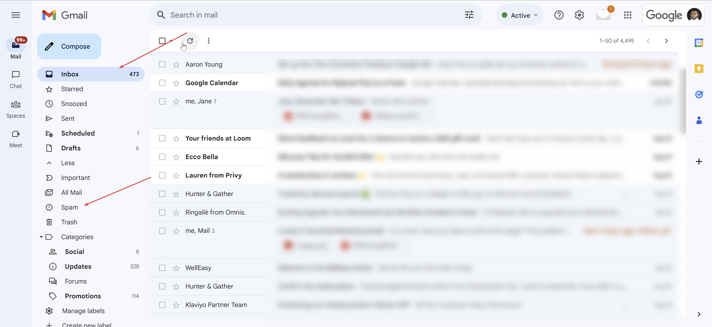Click the help question mark icon
712x327 pixels.
[x=559, y=15]
